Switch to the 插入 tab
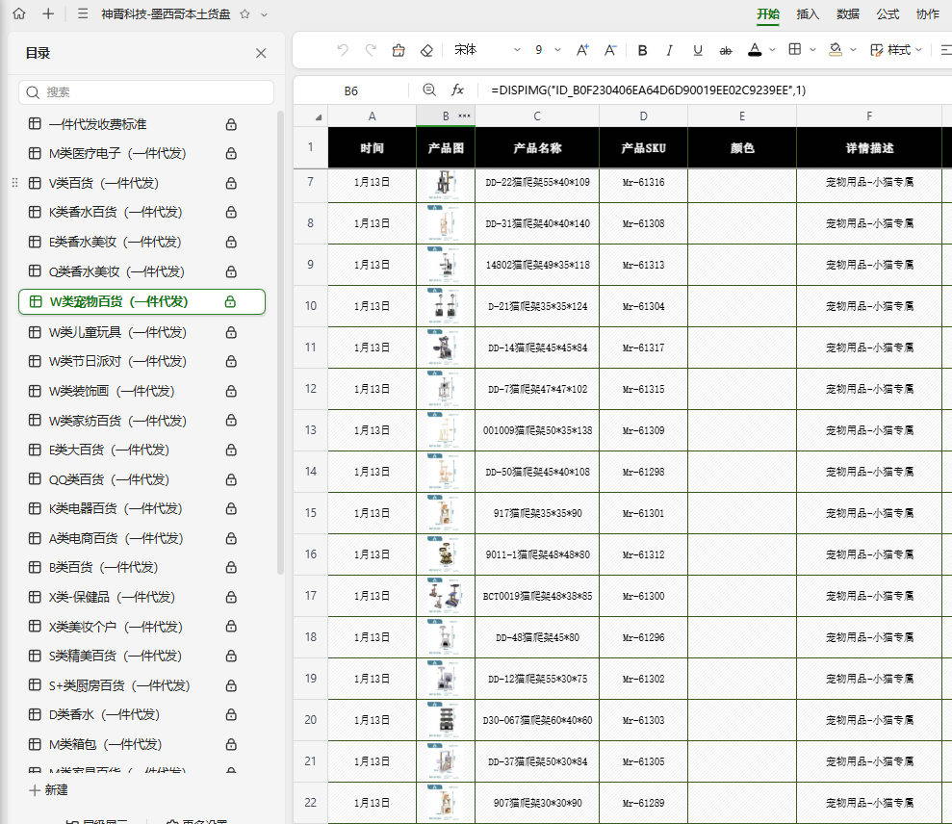 808,14
